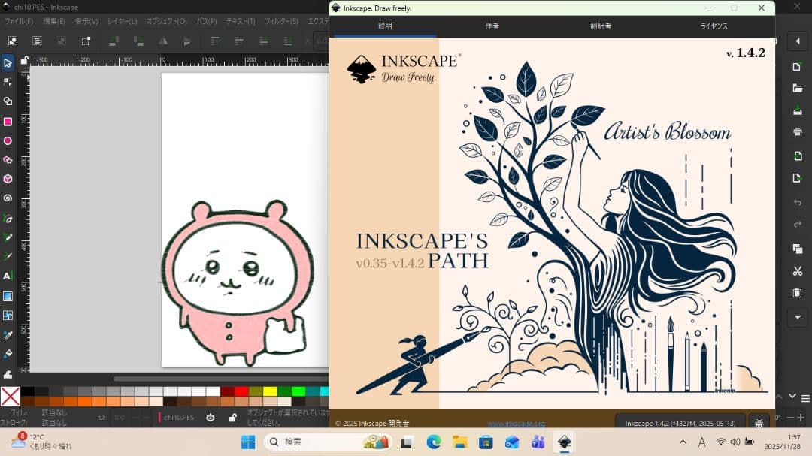Toggle chi10.PES layer visibility eye

[x=211, y=418]
